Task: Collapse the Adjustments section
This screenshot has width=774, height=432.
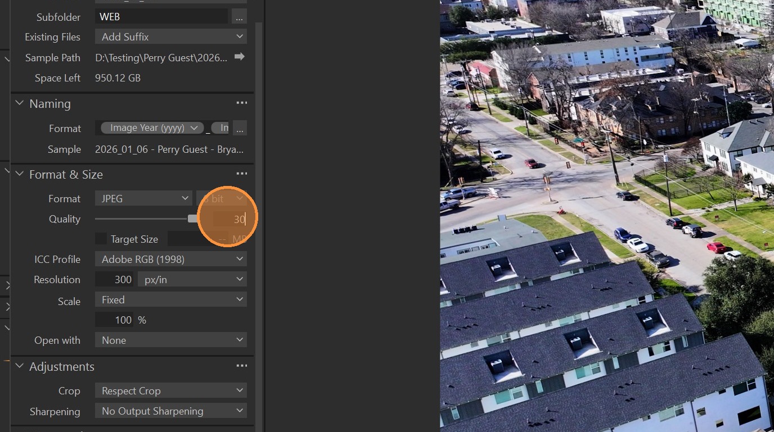Action: tap(20, 366)
